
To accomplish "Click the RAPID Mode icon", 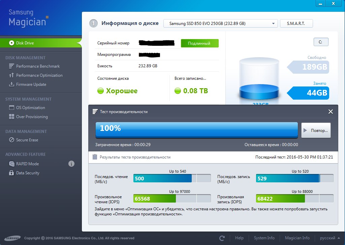I will (x=11, y=164).
